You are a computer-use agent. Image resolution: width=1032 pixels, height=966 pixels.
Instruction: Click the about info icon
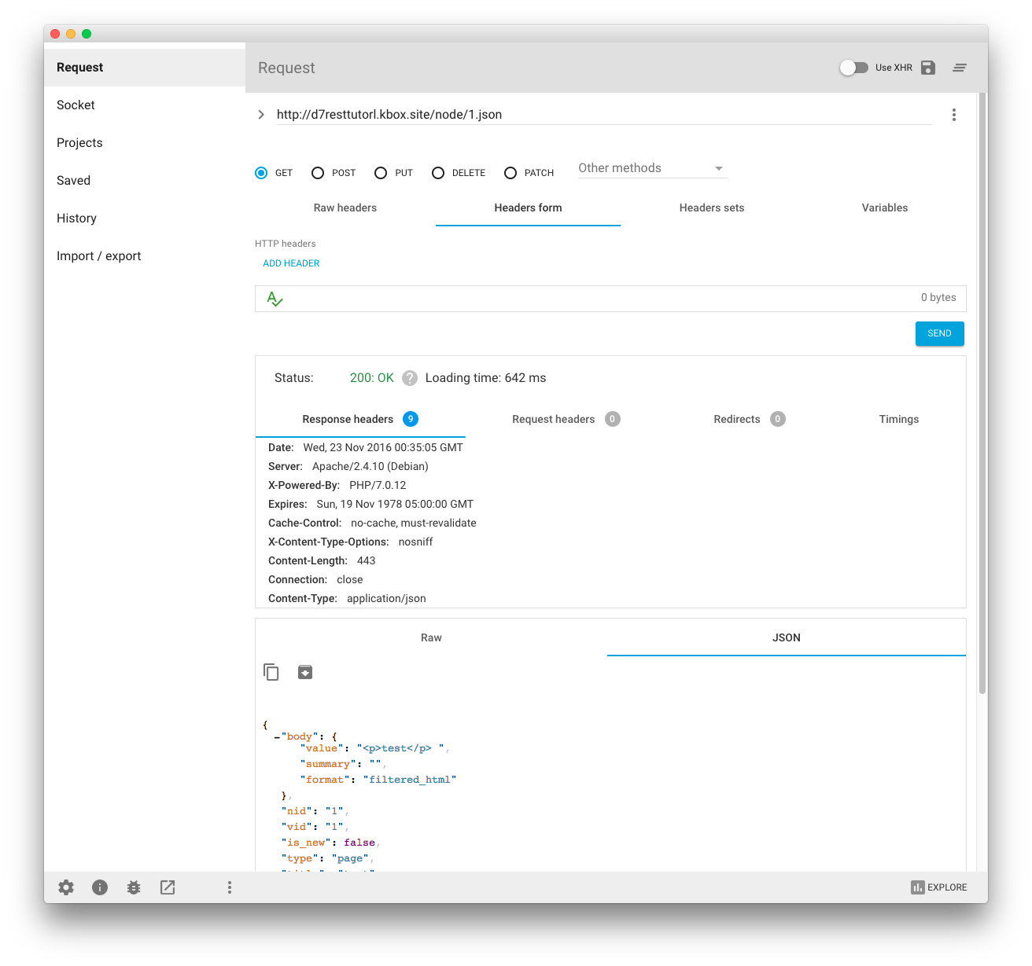tap(100, 887)
